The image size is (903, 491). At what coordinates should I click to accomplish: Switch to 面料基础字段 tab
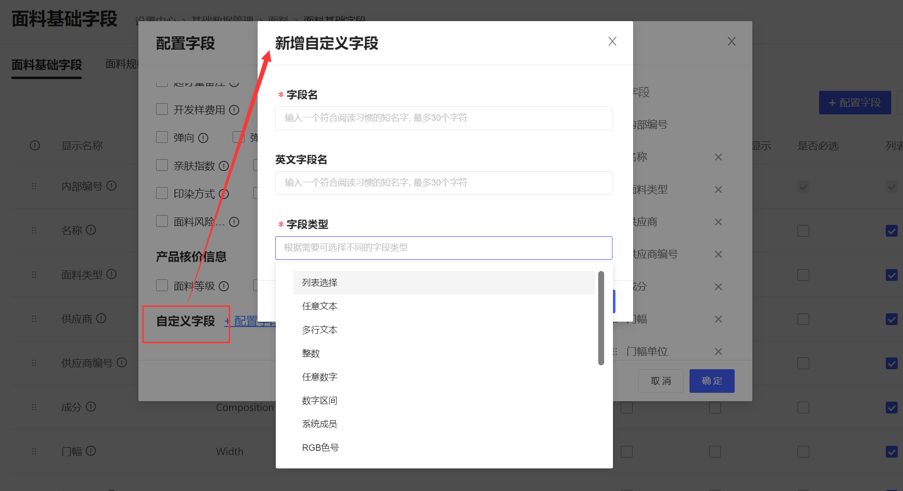(x=47, y=65)
